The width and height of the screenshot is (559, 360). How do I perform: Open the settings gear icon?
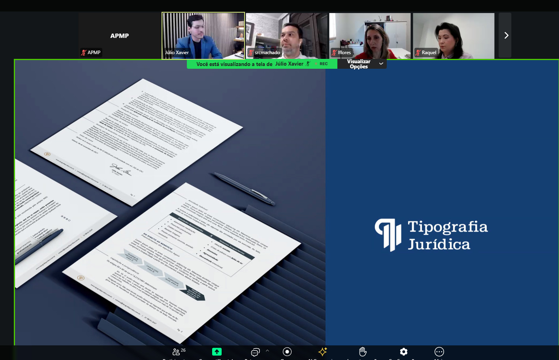click(x=403, y=352)
